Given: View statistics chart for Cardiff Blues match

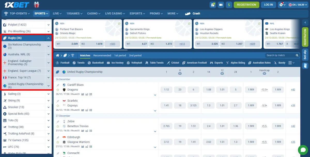Looking at the screenshot, I should coord(83,94).
